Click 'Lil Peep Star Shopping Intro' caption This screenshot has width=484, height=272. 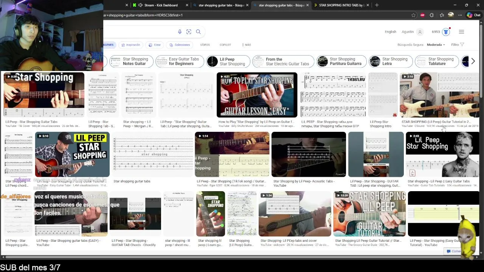(x=380, y=124)
